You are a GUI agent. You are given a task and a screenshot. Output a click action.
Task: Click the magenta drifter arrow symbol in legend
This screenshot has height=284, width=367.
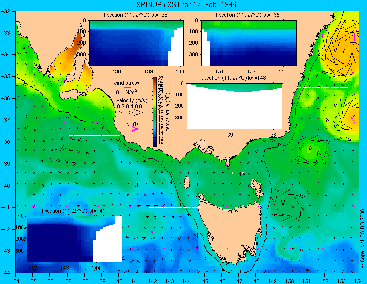pyautogui.click(x=135, y=129)
